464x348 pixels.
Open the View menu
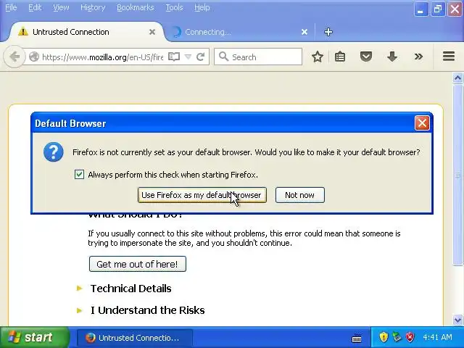click(61, 7)
